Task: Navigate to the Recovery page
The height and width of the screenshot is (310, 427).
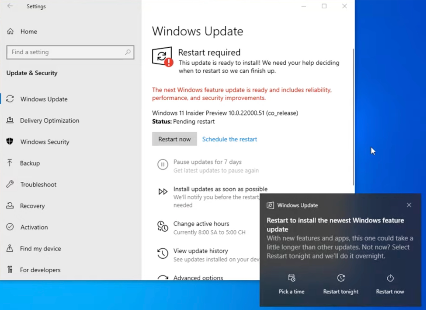Action: [32, 206]
